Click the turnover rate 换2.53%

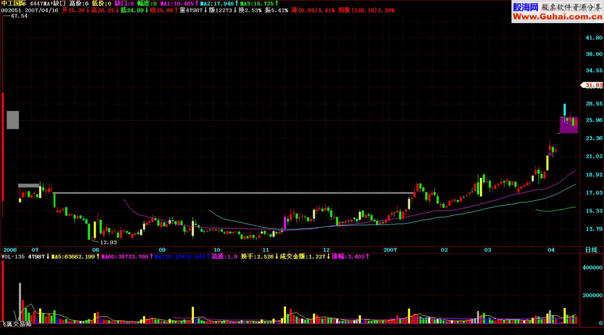coord(250,10)
